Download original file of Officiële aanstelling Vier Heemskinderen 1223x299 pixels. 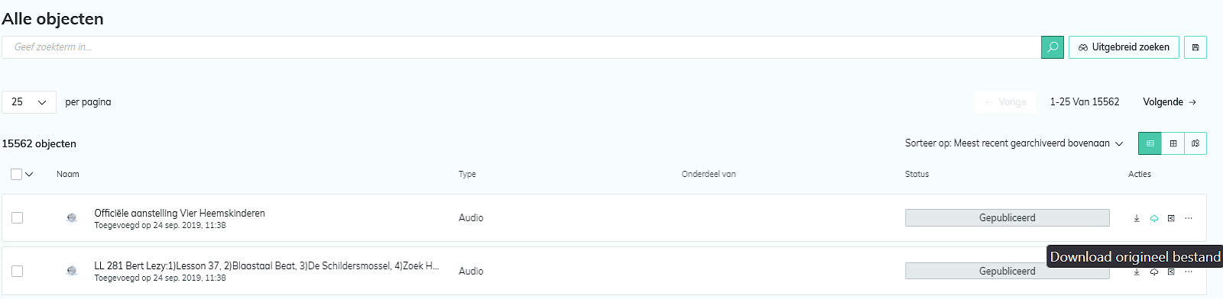1154,218
